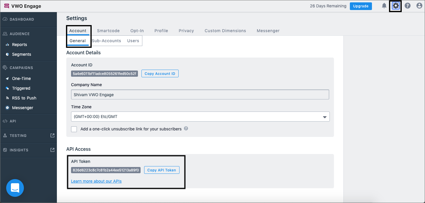The height and width of the screenshot is (203, 425).
Task: Open the help question mark icon
Action: coord(407,6)
